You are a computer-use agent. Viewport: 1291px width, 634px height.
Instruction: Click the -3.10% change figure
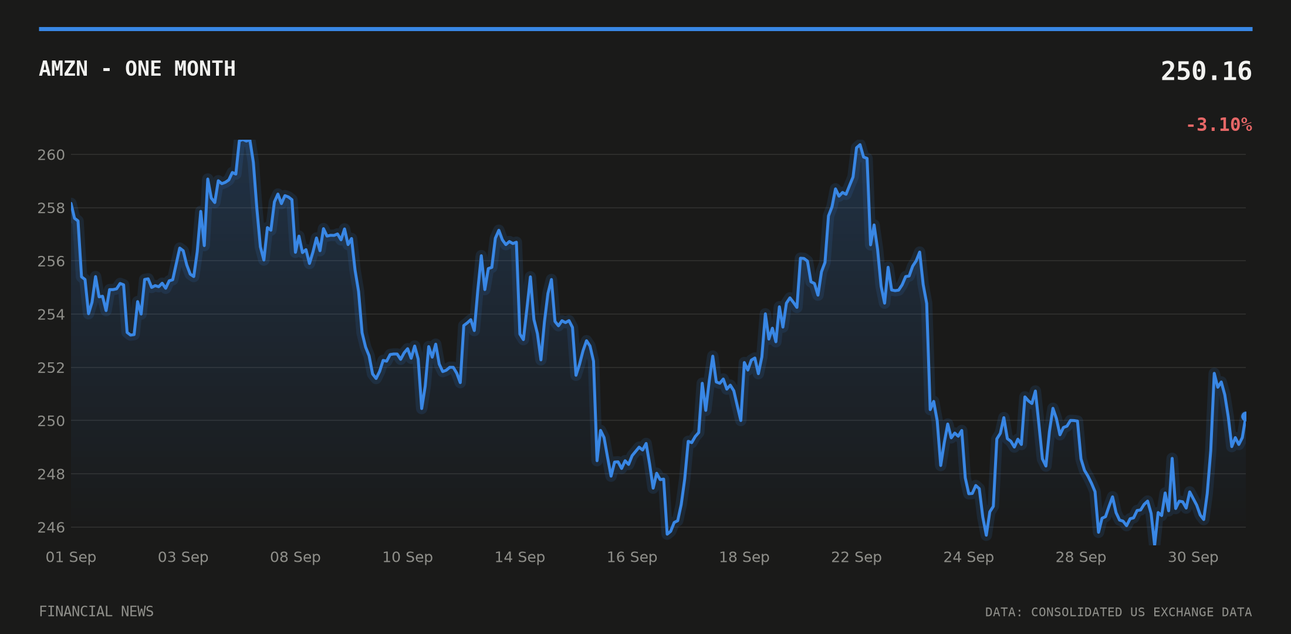[1219, 125]
